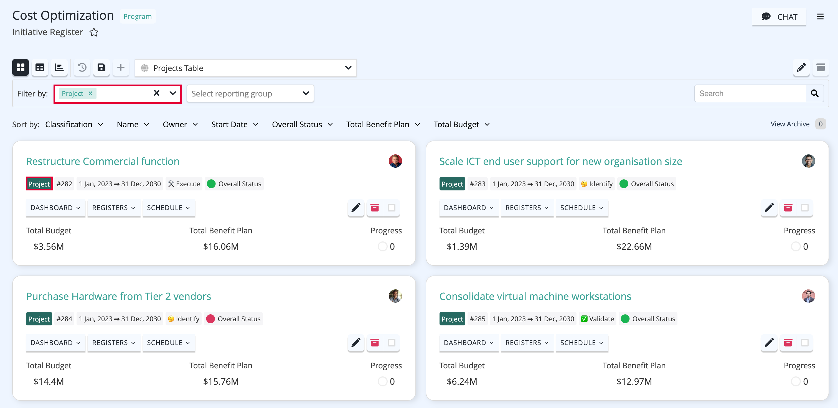Expand REGISTERS menu on project #283
This screenshot has height=408, width=838.
(527, 208)
